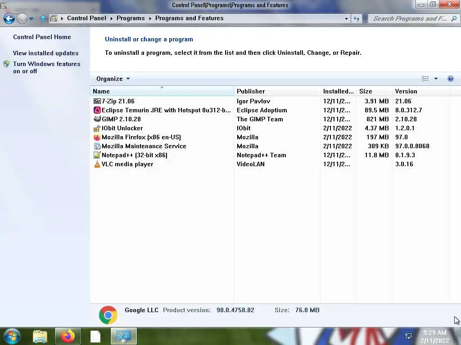This screenshot has width=461, height=345.
Task: Click the Back navigation arrow
Action: coord(9,18)
